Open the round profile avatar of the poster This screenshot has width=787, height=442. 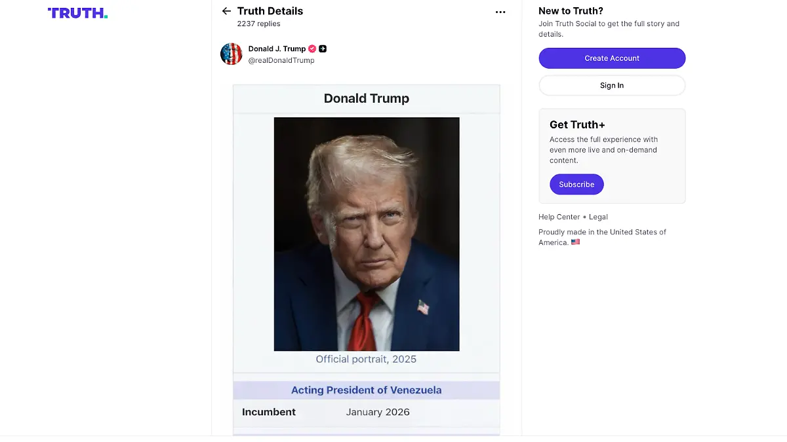(232, 54)
